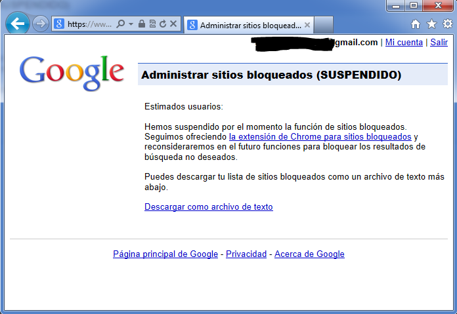Viewport: 457px width, 314px height.
Task: Refresh the page with the reload icon
Action: (162, 24)
